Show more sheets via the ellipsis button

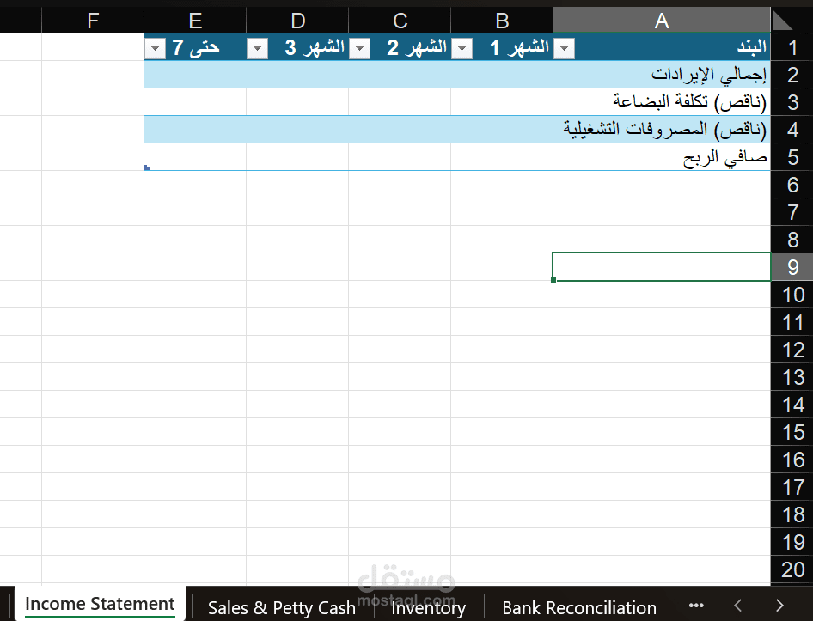696,606
